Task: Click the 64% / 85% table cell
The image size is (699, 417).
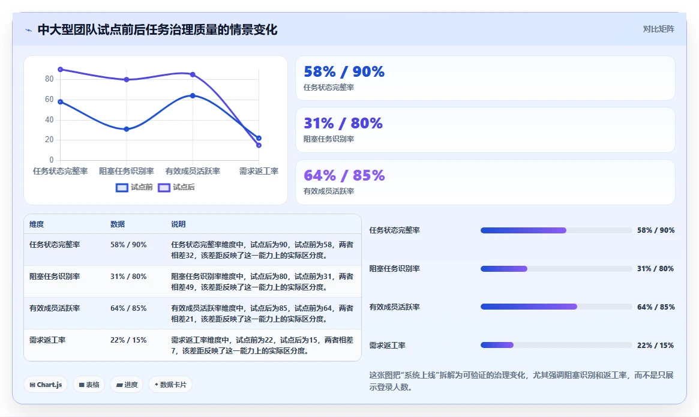Action: click(128, 308)
